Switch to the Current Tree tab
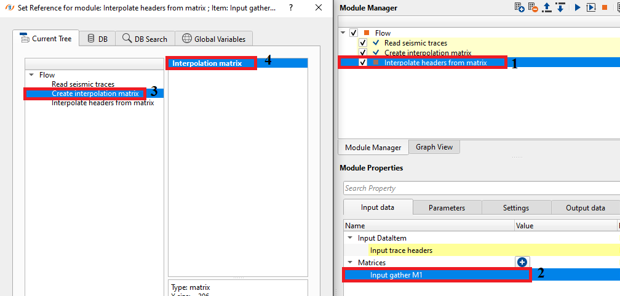The height and width of the screenshot is (296, 620). click(46, 39)
